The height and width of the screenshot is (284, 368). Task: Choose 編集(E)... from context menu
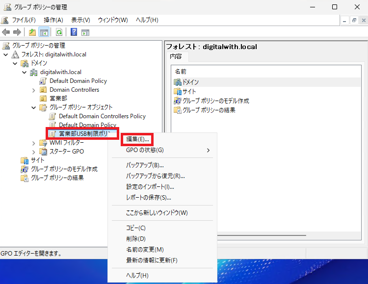pos(137,139)
